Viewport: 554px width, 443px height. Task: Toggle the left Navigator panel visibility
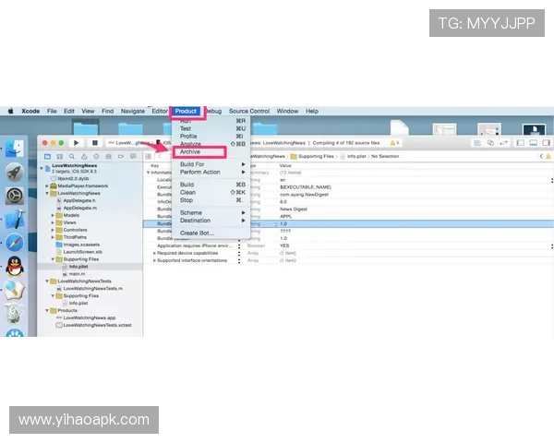coord(521,143)
